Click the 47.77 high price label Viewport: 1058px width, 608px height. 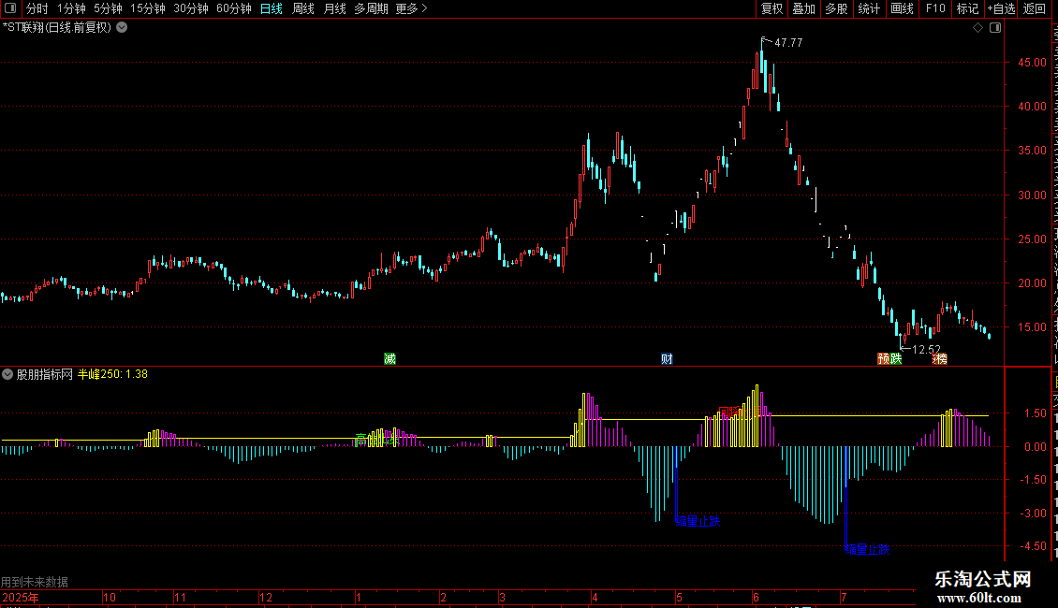788,42
